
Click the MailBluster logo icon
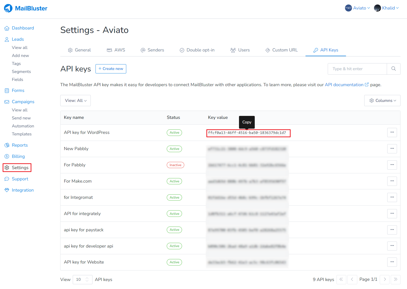(x=8, y=8)
